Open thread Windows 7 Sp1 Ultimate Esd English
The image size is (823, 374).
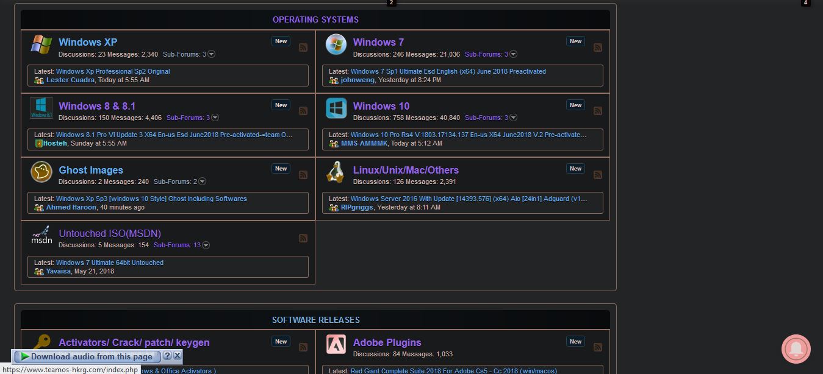coord(448,71)
